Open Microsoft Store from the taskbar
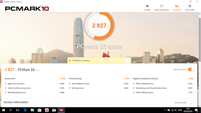The height and width of the screenshot is (113, 201). point(40,110)
